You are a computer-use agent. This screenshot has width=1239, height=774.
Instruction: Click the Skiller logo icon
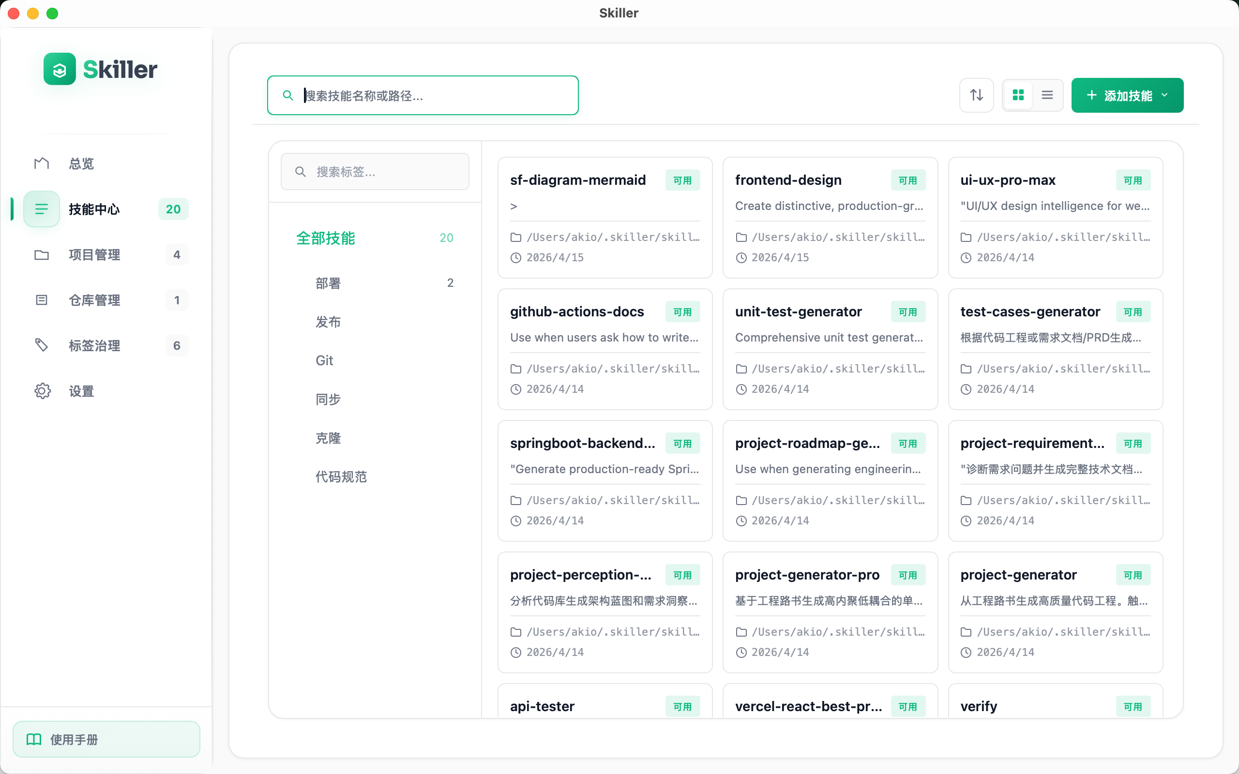60,68
